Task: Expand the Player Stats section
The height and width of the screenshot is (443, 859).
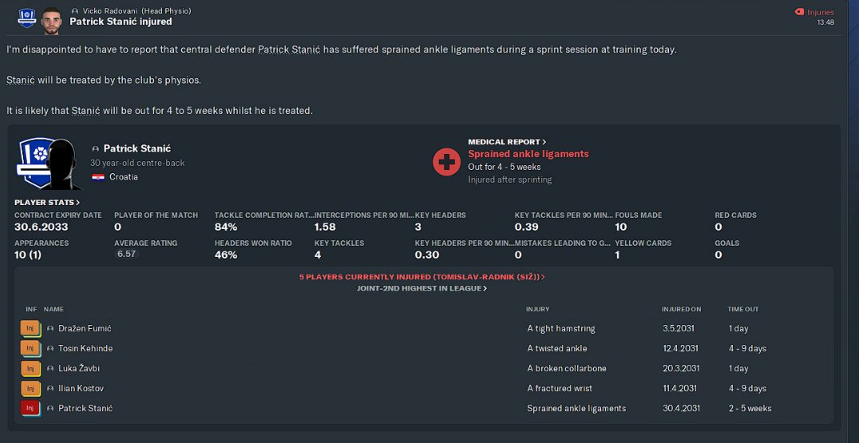Action: pos(47,203)
